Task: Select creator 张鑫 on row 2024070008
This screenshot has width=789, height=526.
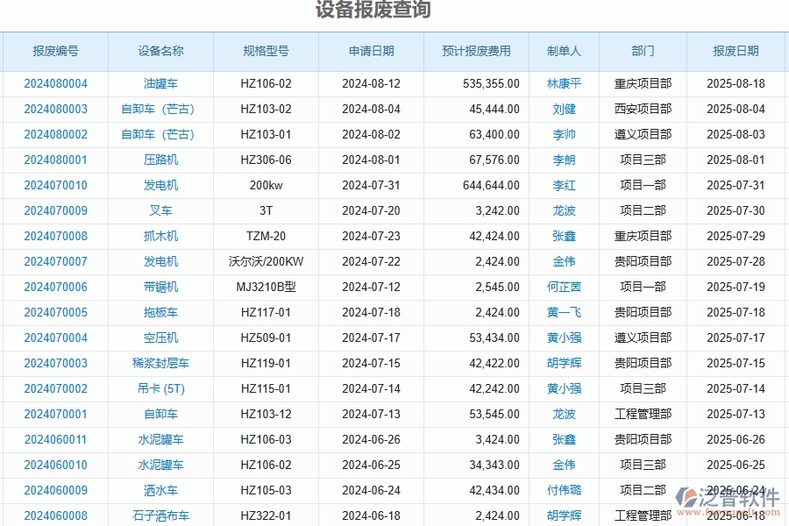Action: tap(565, 236)
